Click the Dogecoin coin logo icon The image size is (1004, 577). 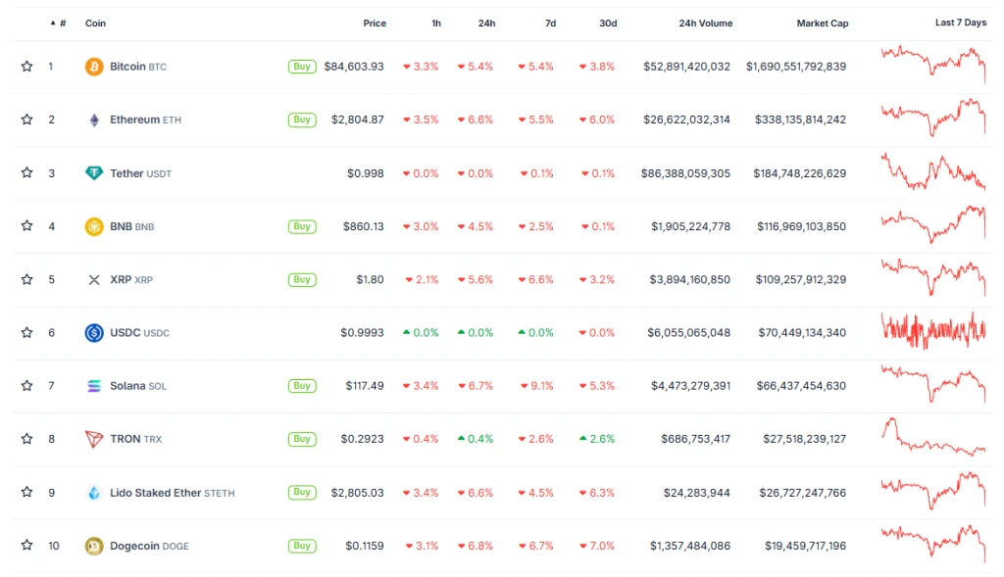point(94,546)
